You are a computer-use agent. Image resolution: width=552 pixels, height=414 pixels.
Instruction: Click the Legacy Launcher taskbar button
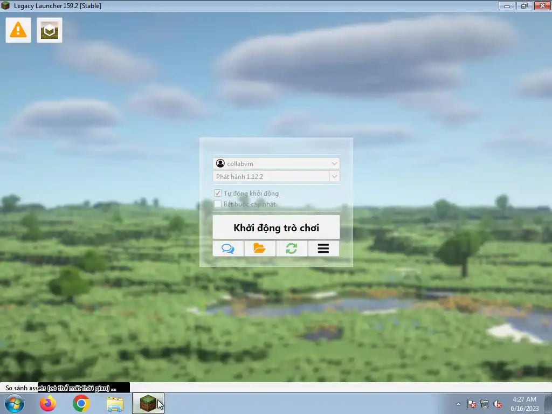tap(148, 403)
